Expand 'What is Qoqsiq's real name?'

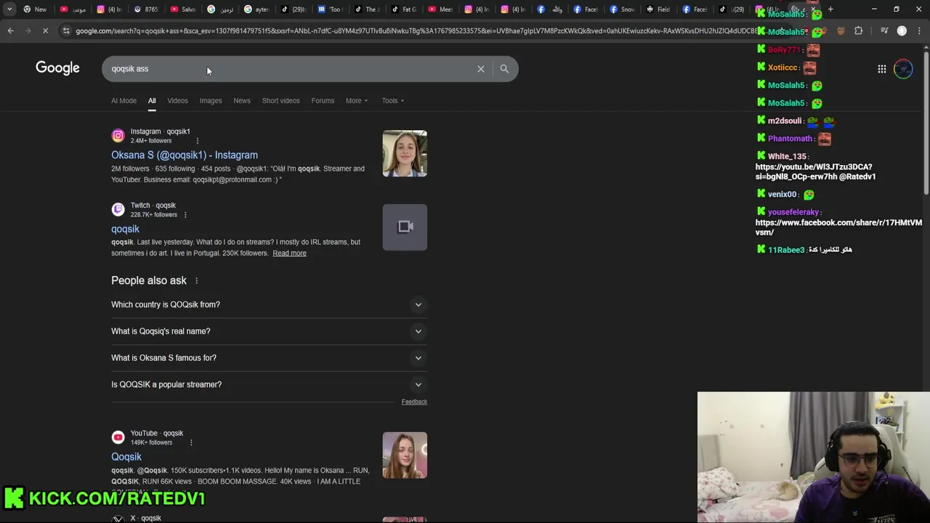coord(269,331)
